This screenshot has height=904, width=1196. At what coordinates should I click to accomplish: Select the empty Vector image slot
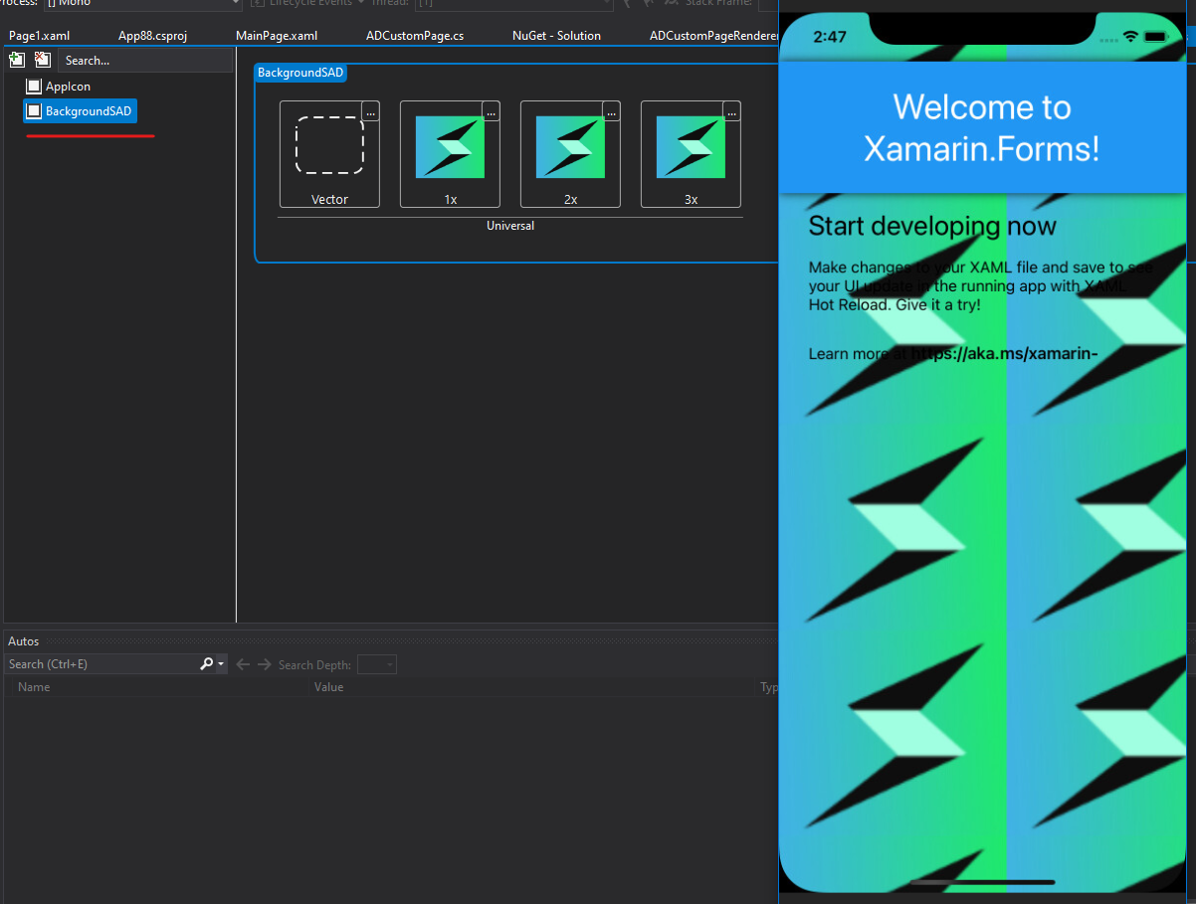click(x=329, y=145)
